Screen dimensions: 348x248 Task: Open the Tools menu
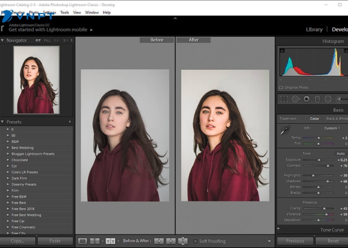click(65, 12)
